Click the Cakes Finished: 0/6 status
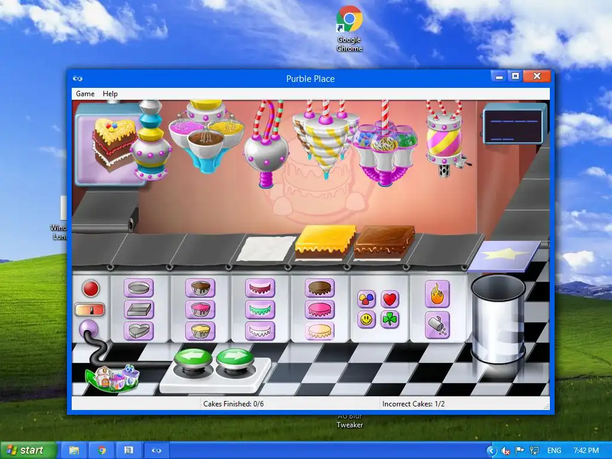612x459 pixels. (234, 403)
